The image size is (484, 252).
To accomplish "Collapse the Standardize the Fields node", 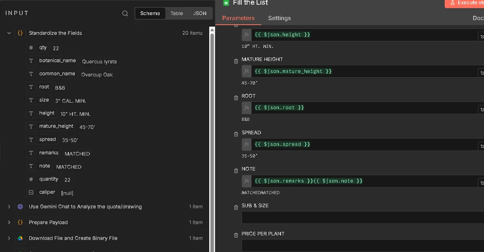I will click(x=9, y=33).
